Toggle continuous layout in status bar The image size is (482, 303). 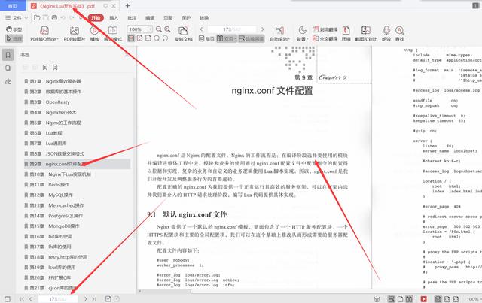click(392, 299)
